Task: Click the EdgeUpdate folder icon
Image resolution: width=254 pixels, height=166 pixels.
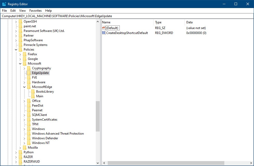Action: coord(29,73)
